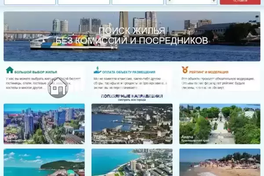Follow the смотреть все города link
This screenshot has height=176, width=264.
132,100
